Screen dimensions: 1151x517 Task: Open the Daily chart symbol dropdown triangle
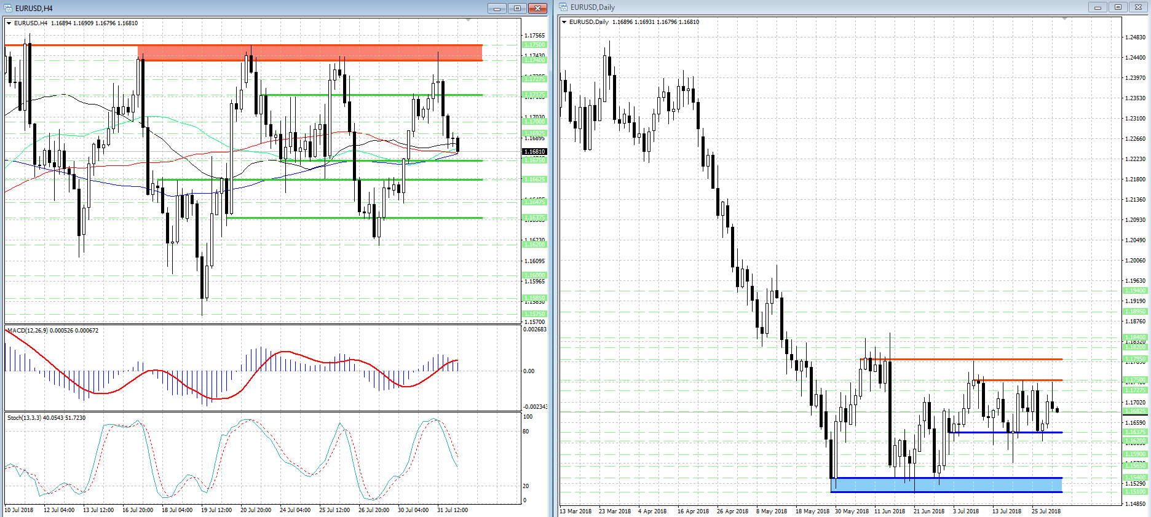pyautogui.click(x=564, y=22)
